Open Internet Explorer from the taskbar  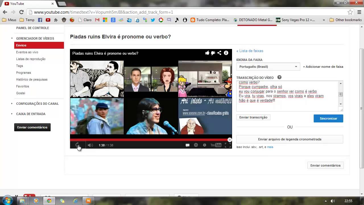[75, 201]
